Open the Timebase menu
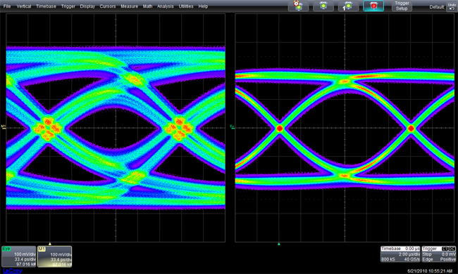Viewport: 458px width, 274px height. (46, 6)
